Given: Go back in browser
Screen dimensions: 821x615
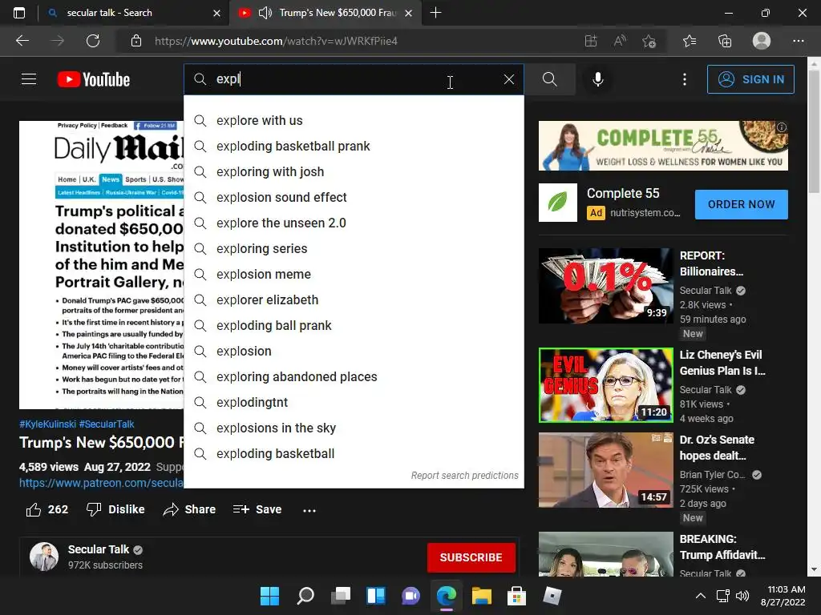Looking at the screenshot, I should [22, 41].
